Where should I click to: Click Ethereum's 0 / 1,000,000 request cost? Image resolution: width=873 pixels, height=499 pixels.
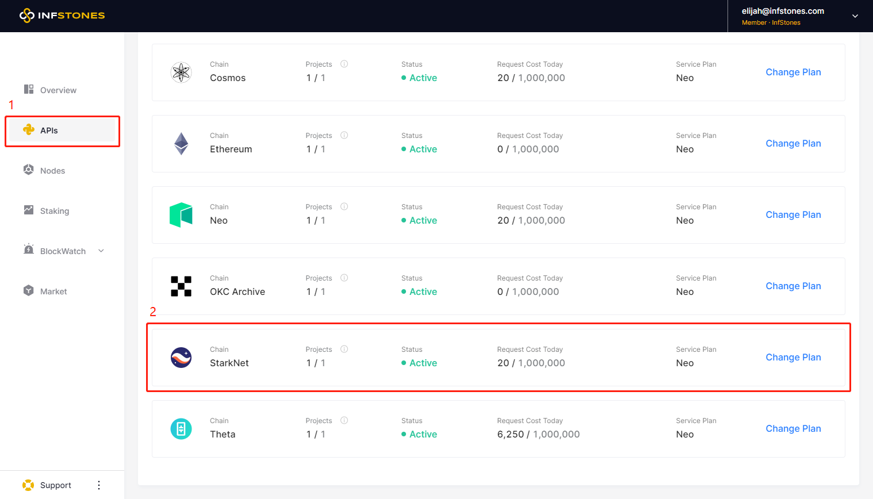click(528, 149)
